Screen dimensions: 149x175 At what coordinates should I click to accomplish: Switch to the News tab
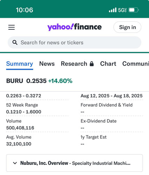(x=47, y=64)
